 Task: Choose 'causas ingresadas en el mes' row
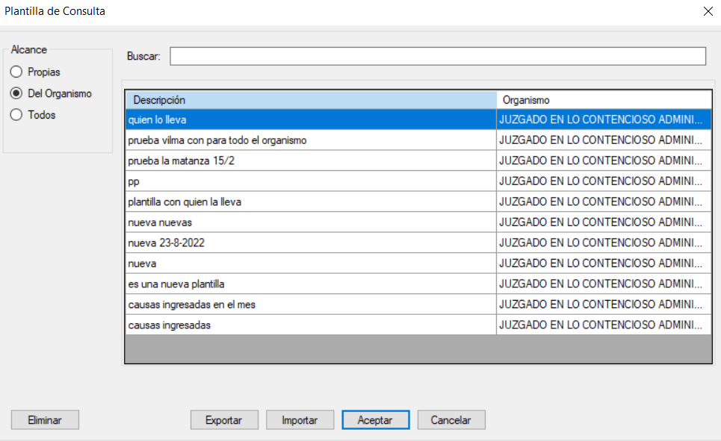point(310,304)
